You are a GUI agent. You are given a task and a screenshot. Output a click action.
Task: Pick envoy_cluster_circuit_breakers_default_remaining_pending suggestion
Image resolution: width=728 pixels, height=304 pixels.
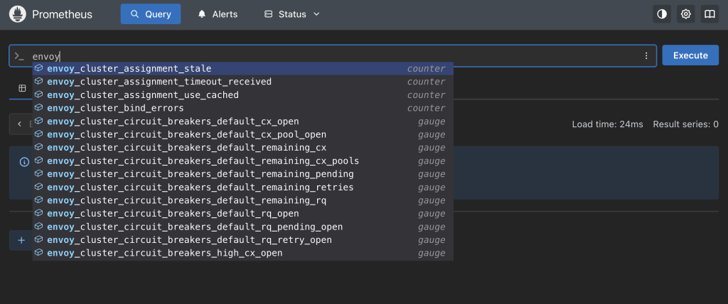[x=243, y=174]
